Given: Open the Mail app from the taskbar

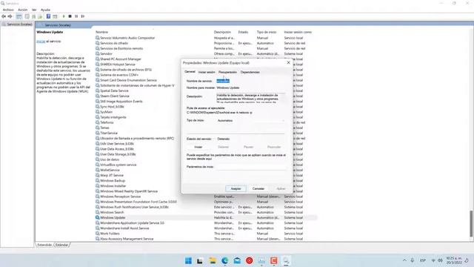Looking at the screenshot, I should click(x=237, y=260).
